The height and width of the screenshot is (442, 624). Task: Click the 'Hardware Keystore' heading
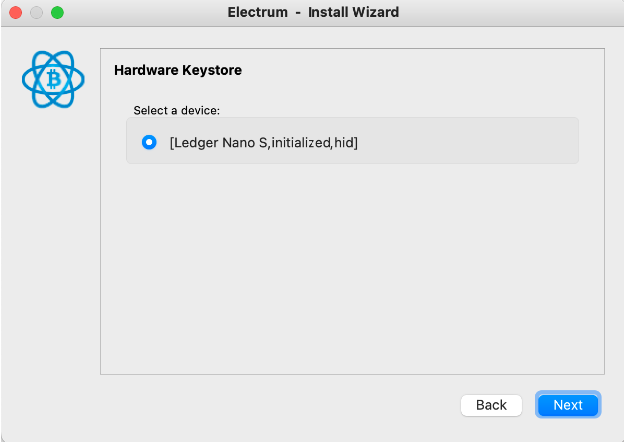(x=178, y=71)
